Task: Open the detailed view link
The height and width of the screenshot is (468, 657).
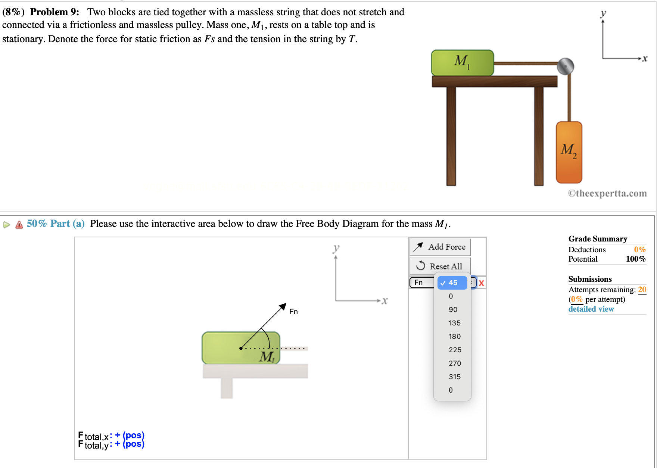Action: click(x=591, y=309)
